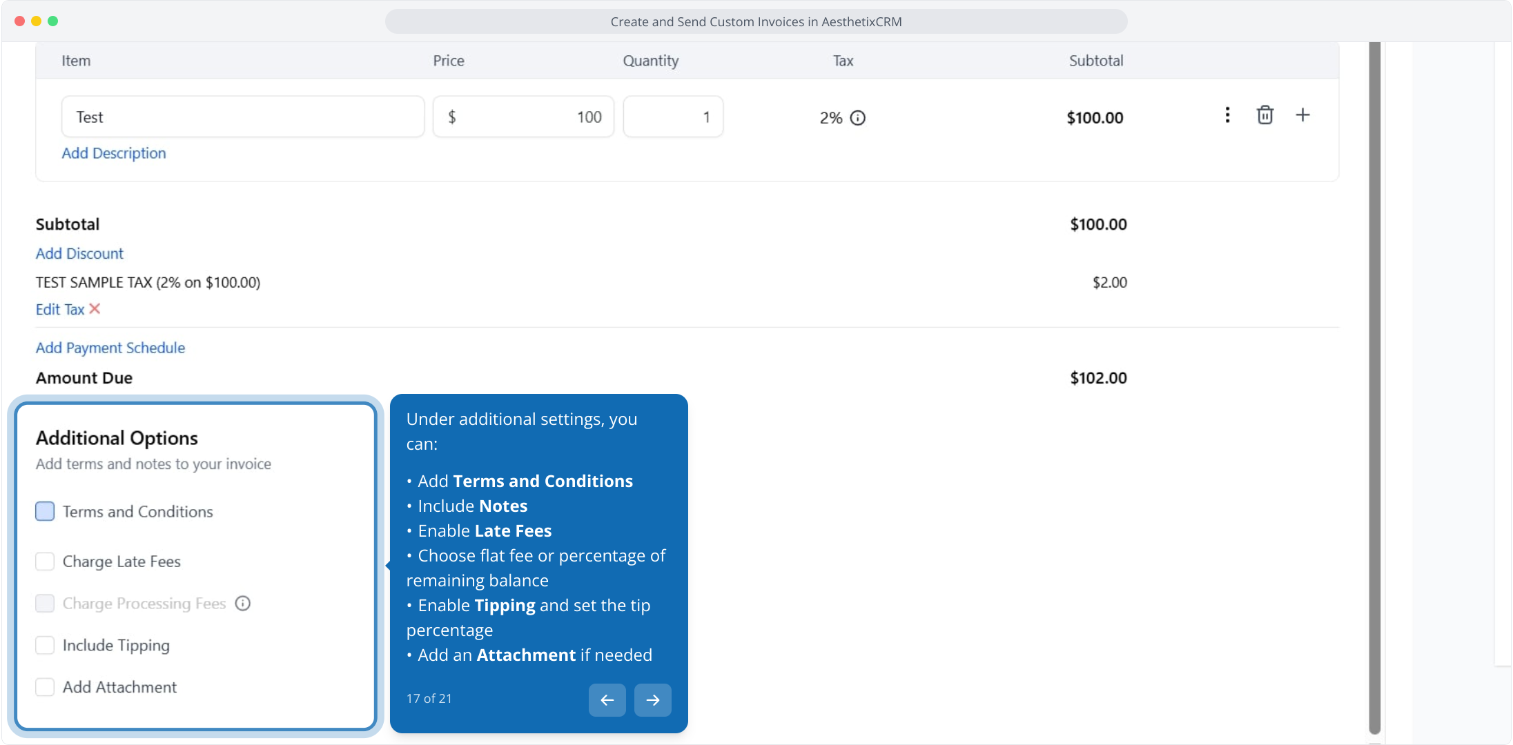The image size is (1513, 745).
Task: Click the Add Description link
Action: (x=114, y=153)
